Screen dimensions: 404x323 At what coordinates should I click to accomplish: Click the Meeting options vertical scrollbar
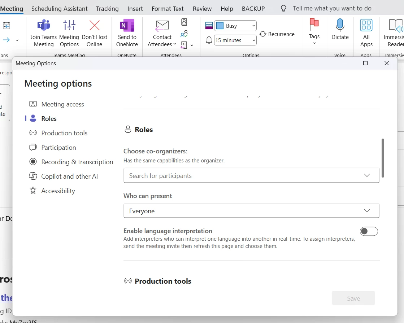(383, 158)
